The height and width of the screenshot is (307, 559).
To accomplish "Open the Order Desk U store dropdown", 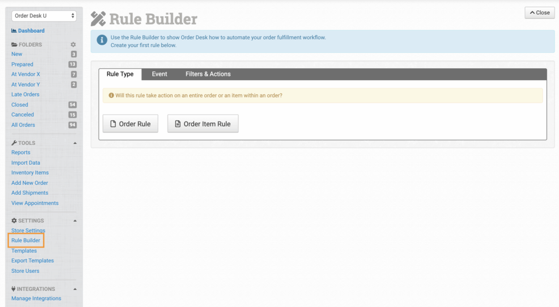I will tap(44, 16).
